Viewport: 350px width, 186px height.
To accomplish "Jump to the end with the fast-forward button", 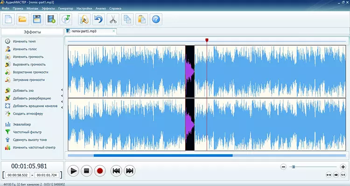I will pos(129,171).
